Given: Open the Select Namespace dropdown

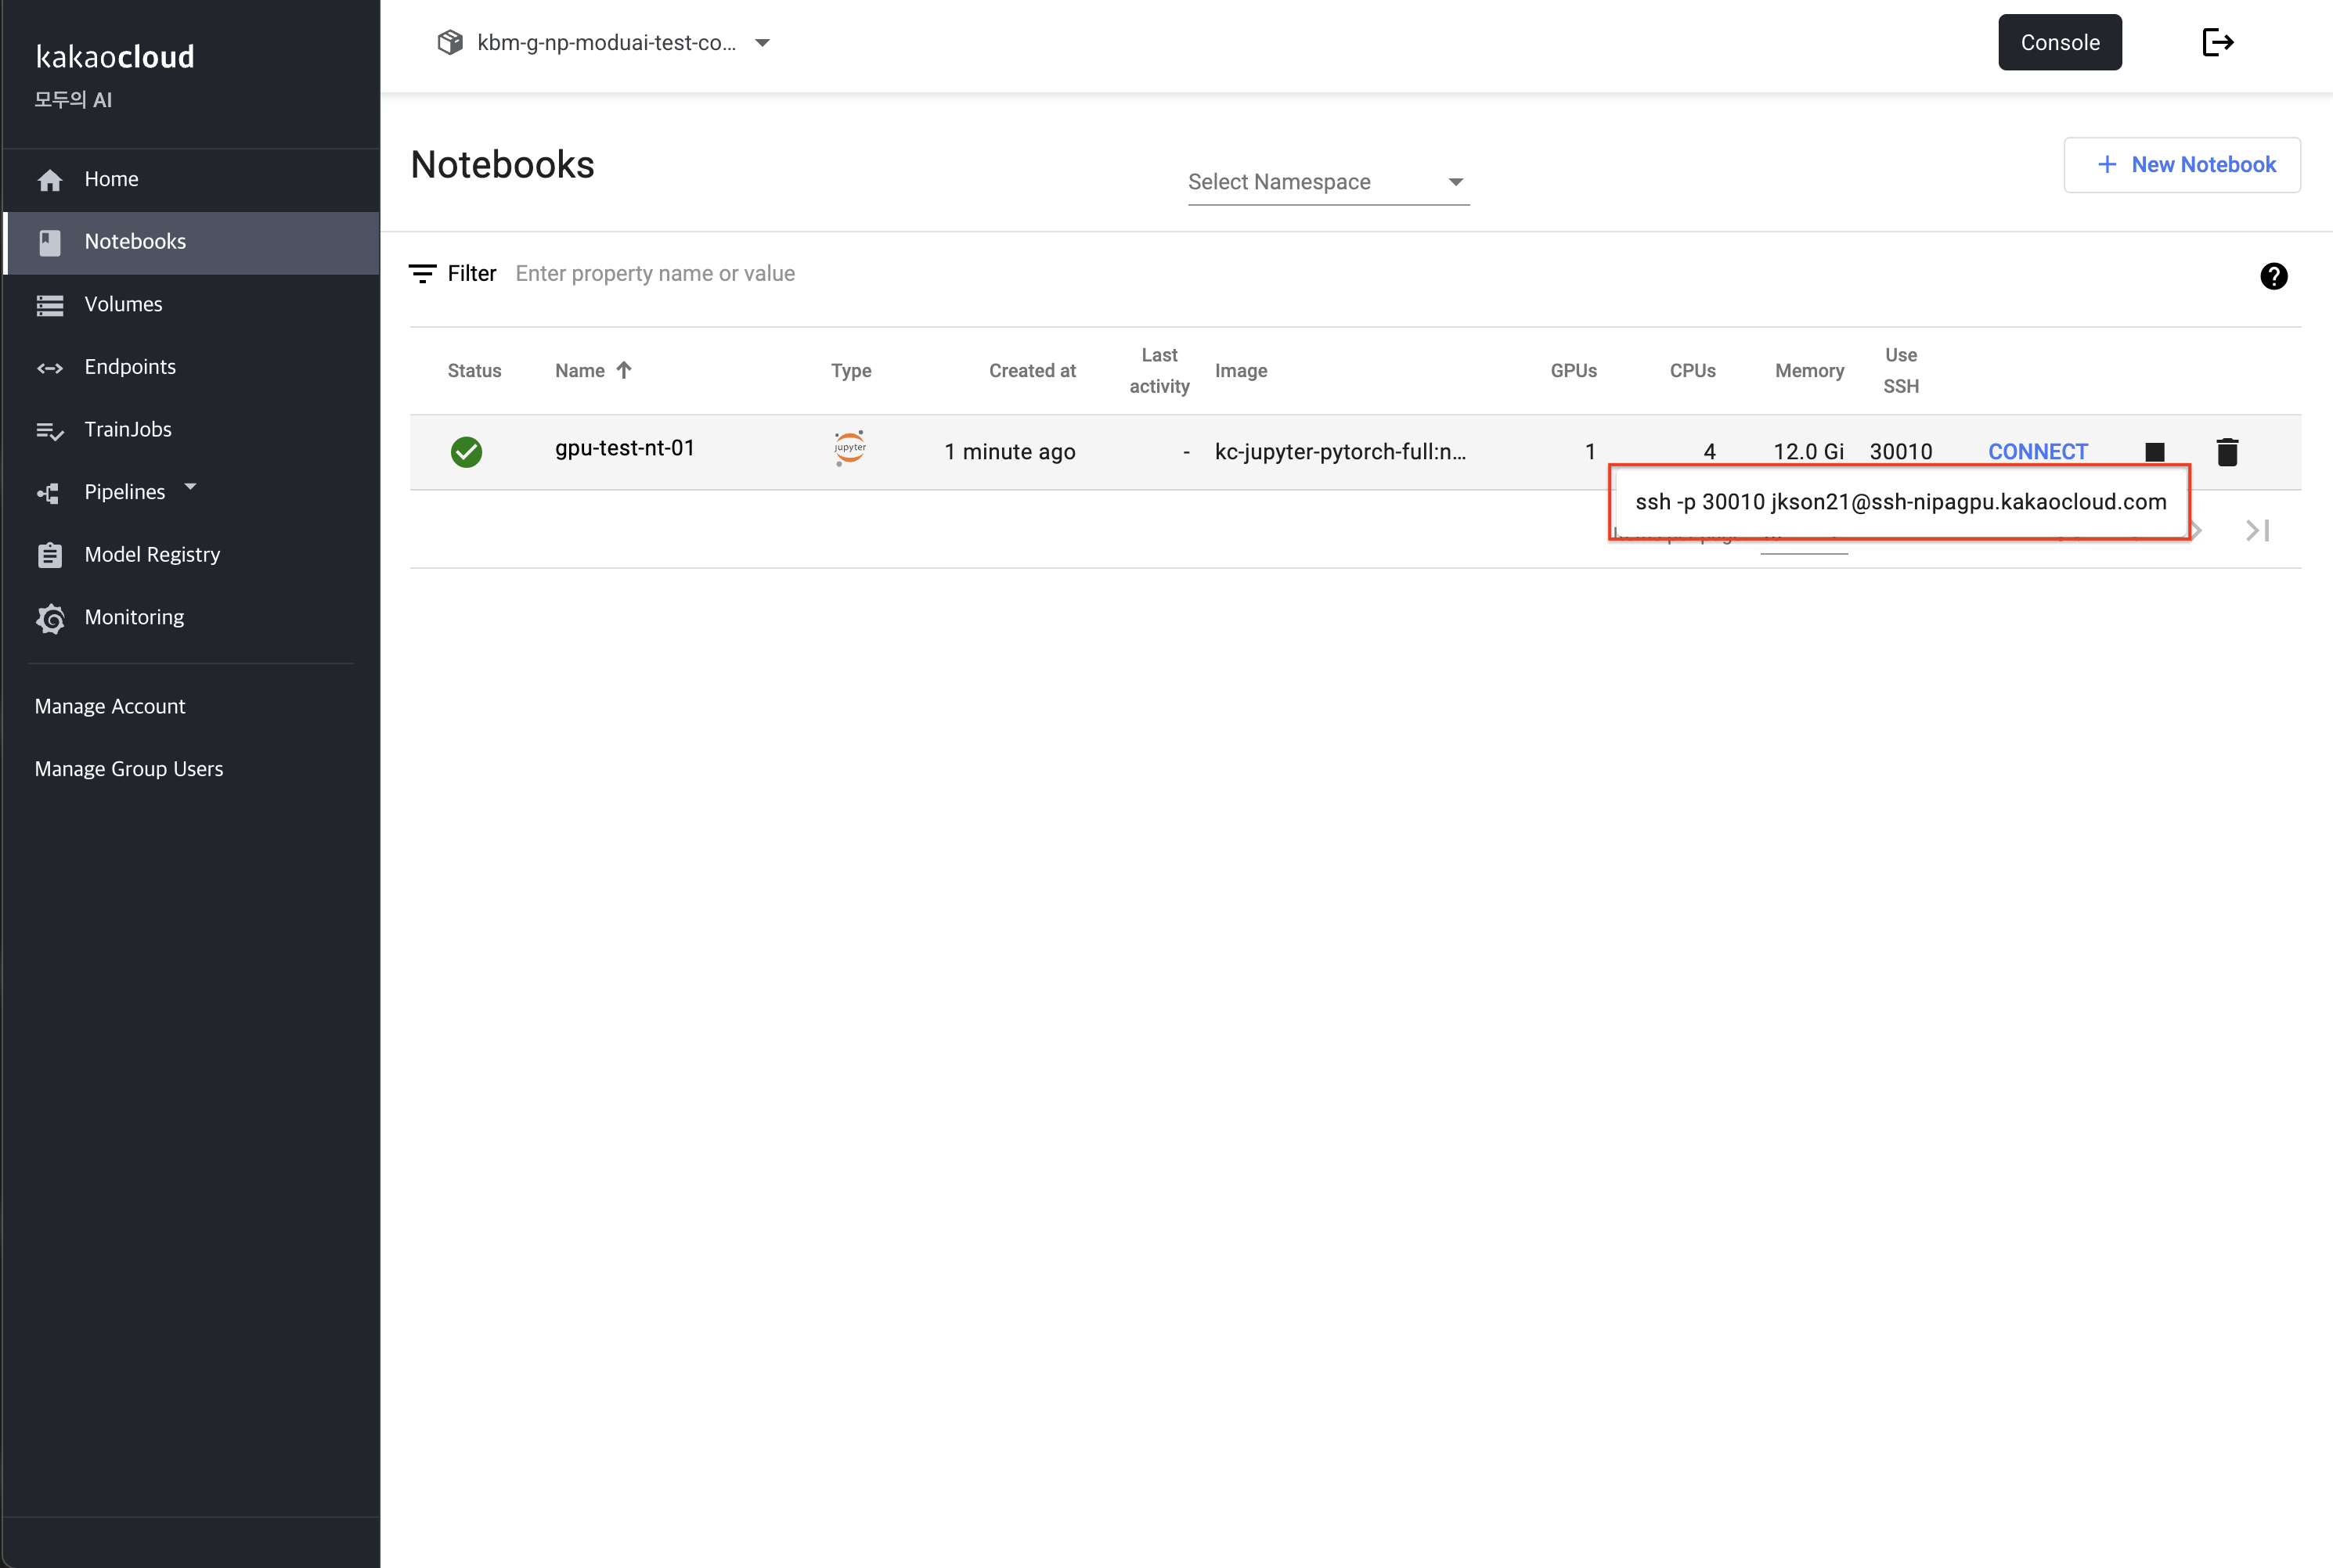Looking at the screenshot, I should (1328, 182).
